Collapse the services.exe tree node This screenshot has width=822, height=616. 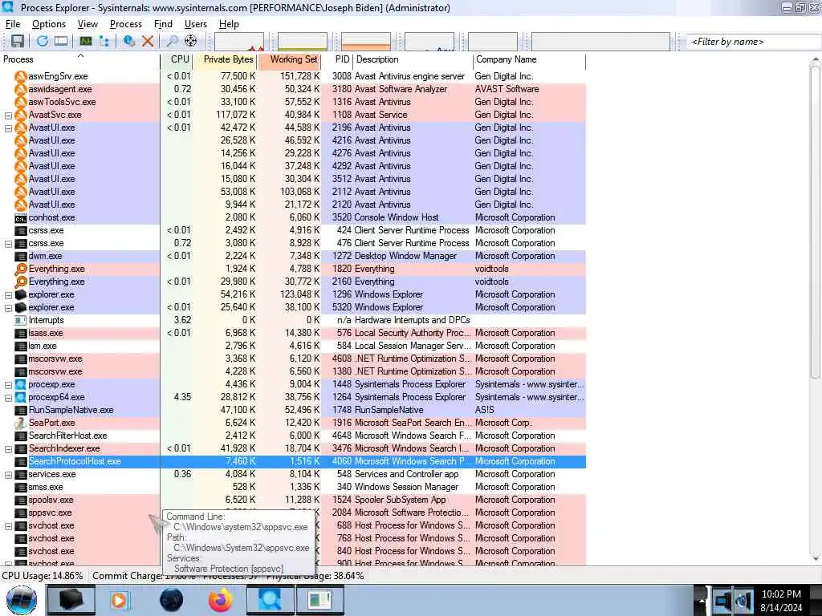pos(8,475)
